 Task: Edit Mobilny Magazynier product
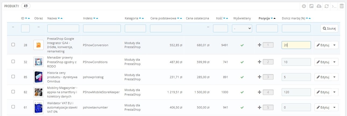coord(323,92)
